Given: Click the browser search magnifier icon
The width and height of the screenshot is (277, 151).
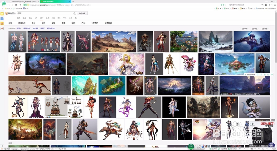Looking at the screenshot, I should (262, 5).
